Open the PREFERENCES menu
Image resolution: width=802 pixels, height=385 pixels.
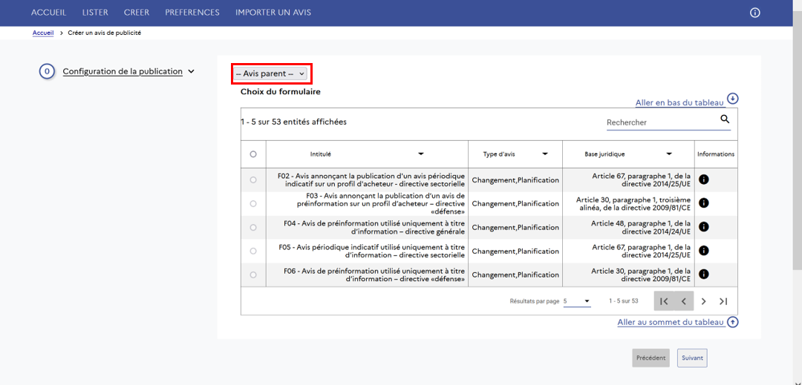point(192,13)
